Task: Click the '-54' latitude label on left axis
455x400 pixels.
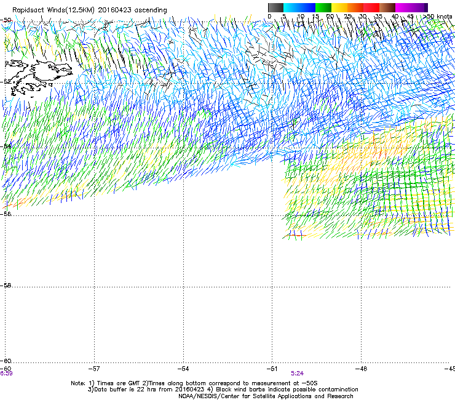Action: click(6, 146)
